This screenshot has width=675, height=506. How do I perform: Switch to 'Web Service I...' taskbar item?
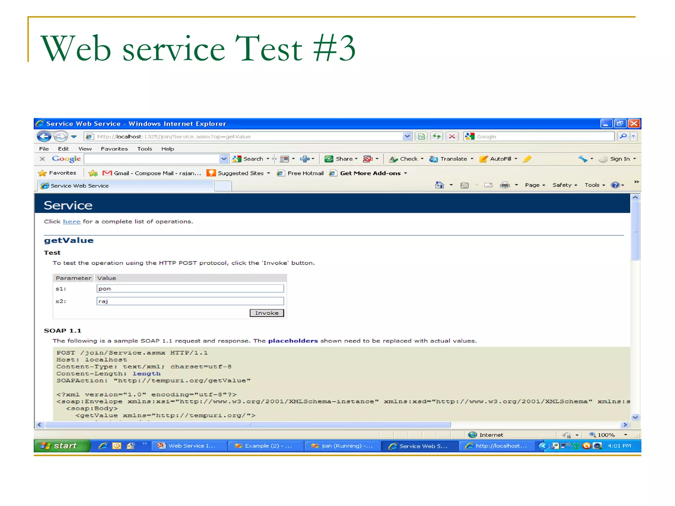pos(189,446)
